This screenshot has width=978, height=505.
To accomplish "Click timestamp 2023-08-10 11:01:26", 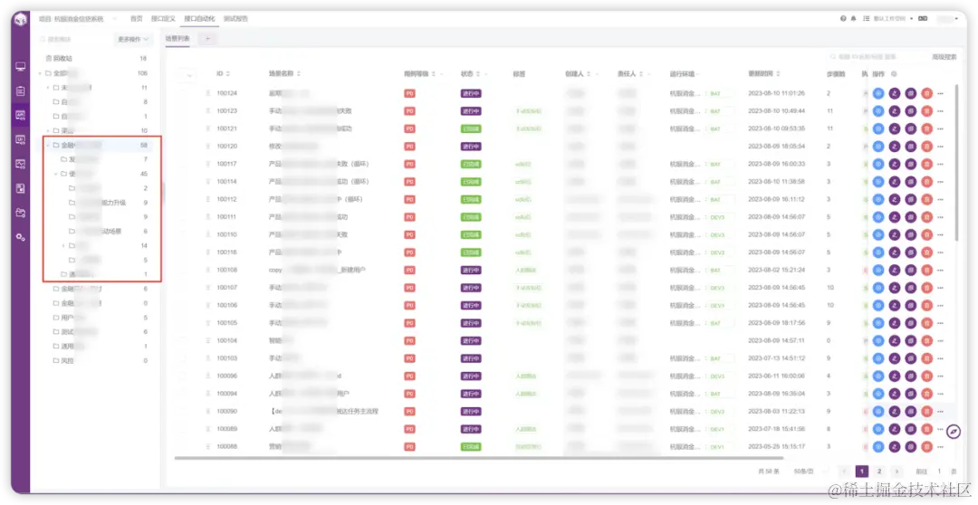I will 777,93.
